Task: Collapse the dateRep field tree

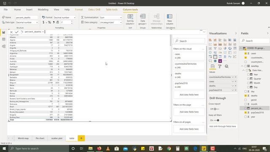Action: pos(242,66)
